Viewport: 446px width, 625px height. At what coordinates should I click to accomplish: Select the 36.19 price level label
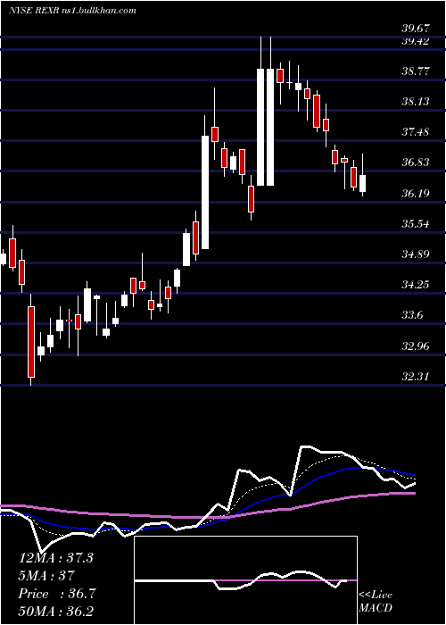tap(416, 194)
